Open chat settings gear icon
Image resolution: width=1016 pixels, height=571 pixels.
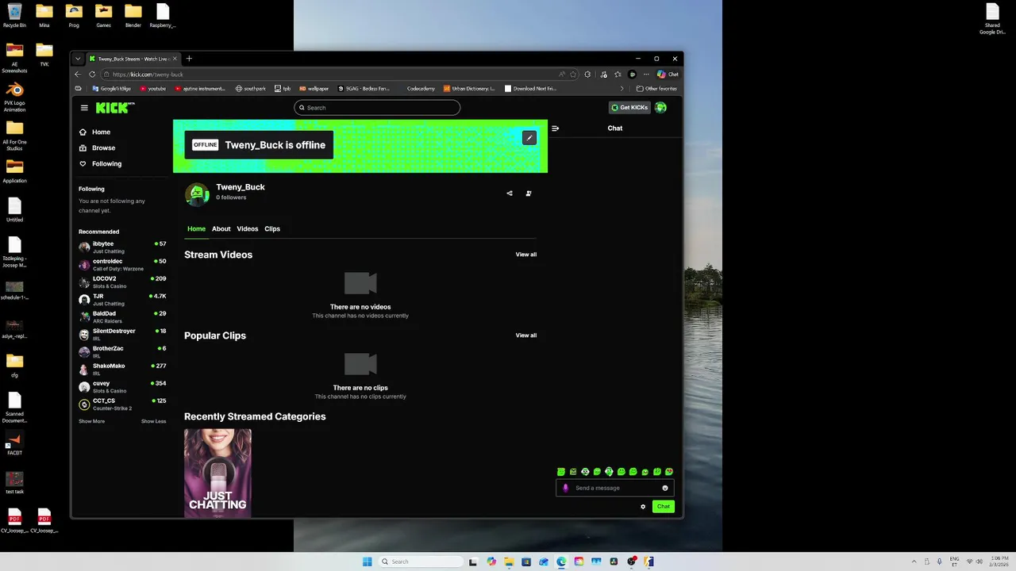[x=643, y=507]
